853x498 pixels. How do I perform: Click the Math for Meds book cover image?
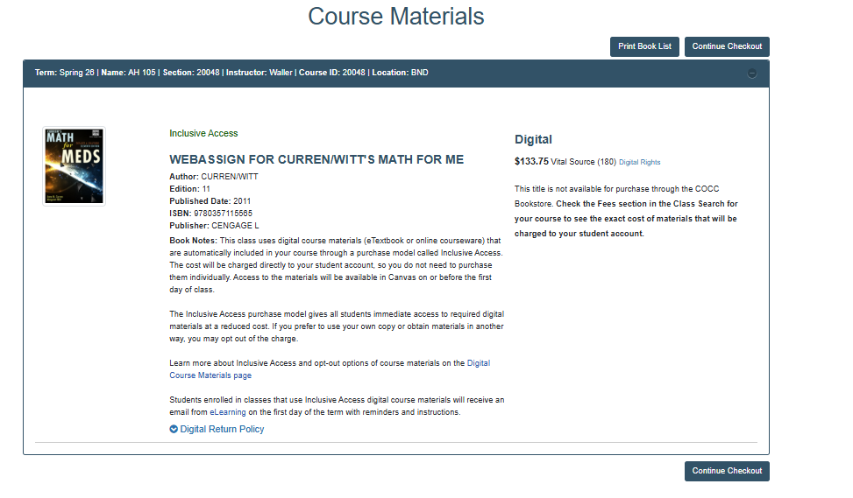(74, 166)
